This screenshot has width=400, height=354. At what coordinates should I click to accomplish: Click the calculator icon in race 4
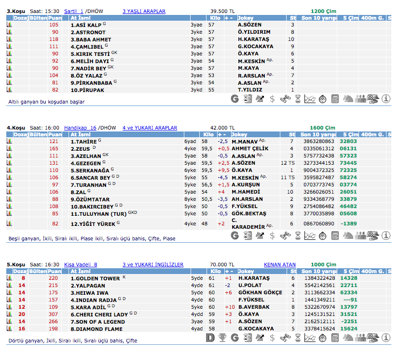coord(335,236)
